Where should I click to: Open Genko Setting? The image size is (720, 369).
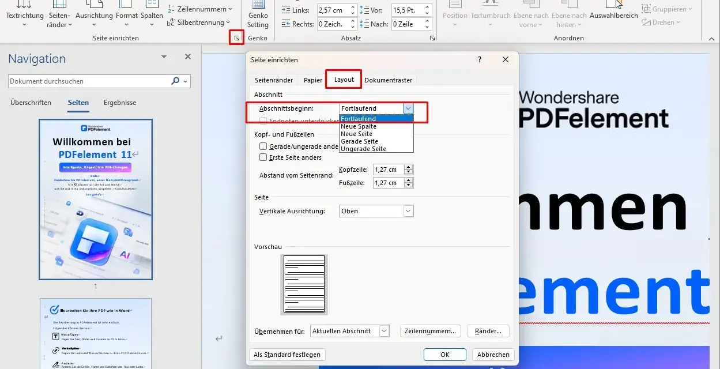(258, 14)
